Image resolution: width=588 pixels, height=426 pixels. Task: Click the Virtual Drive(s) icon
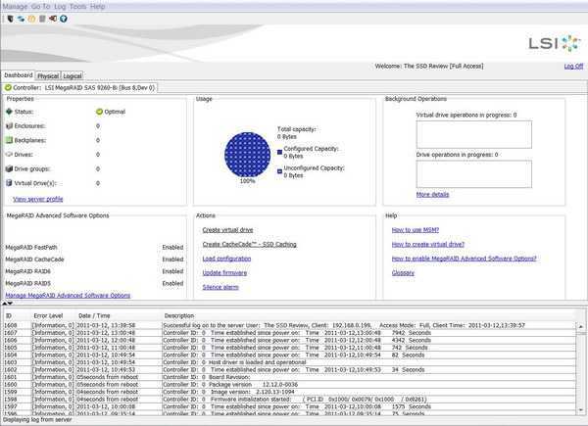point(10,183)
